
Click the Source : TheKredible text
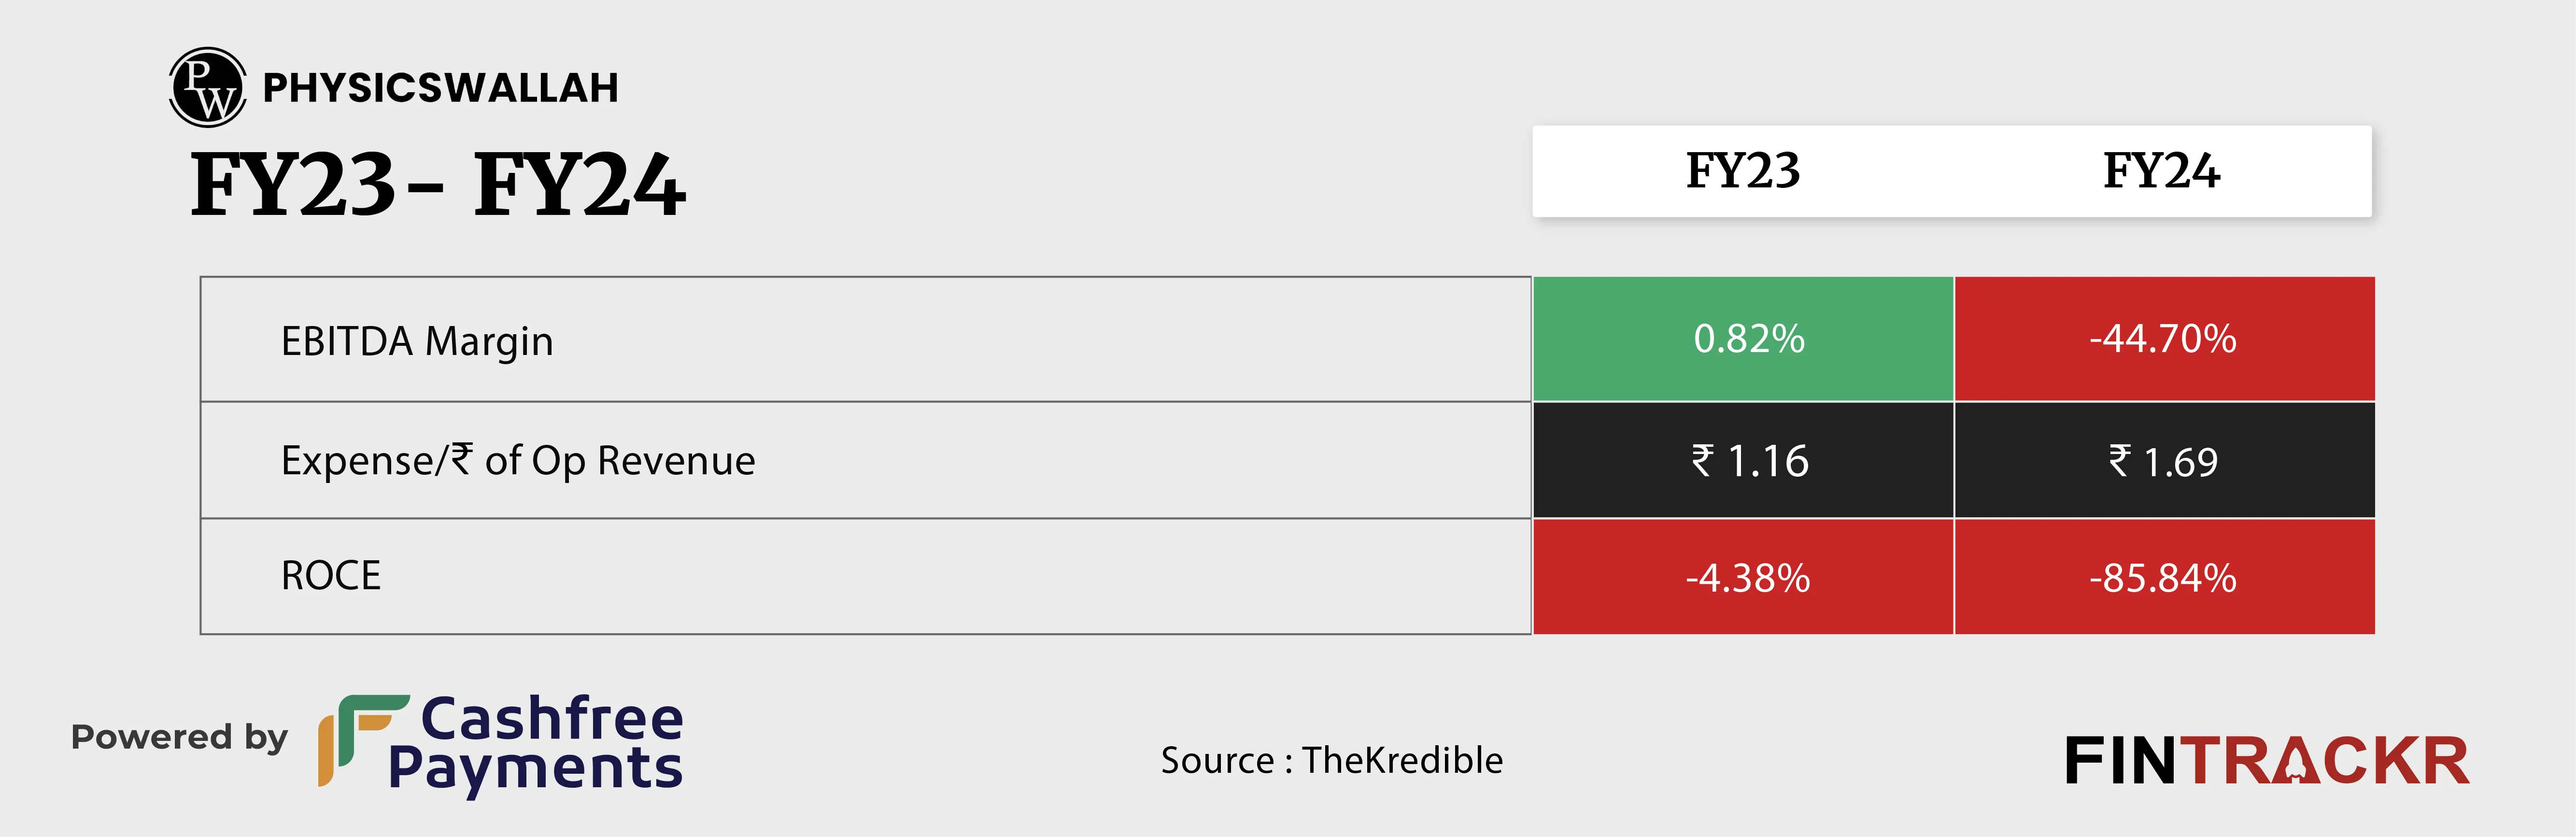coord(1331,760)
